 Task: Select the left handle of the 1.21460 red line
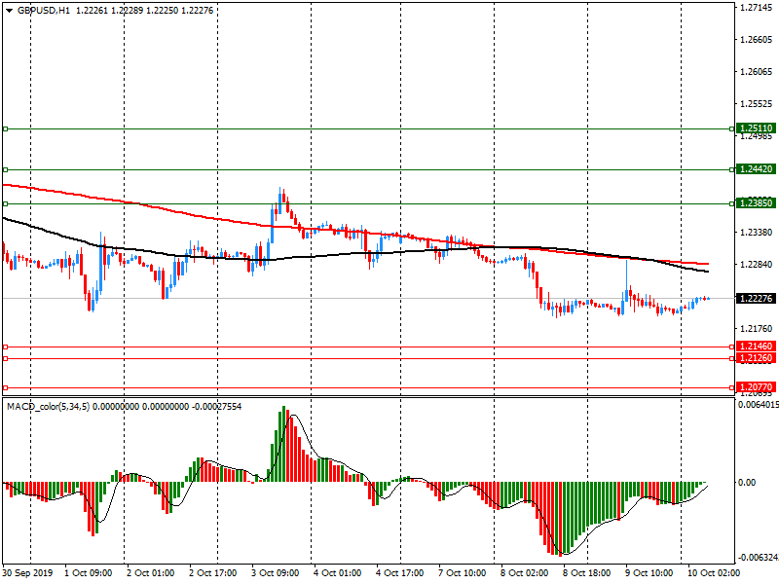pos(5,347)
